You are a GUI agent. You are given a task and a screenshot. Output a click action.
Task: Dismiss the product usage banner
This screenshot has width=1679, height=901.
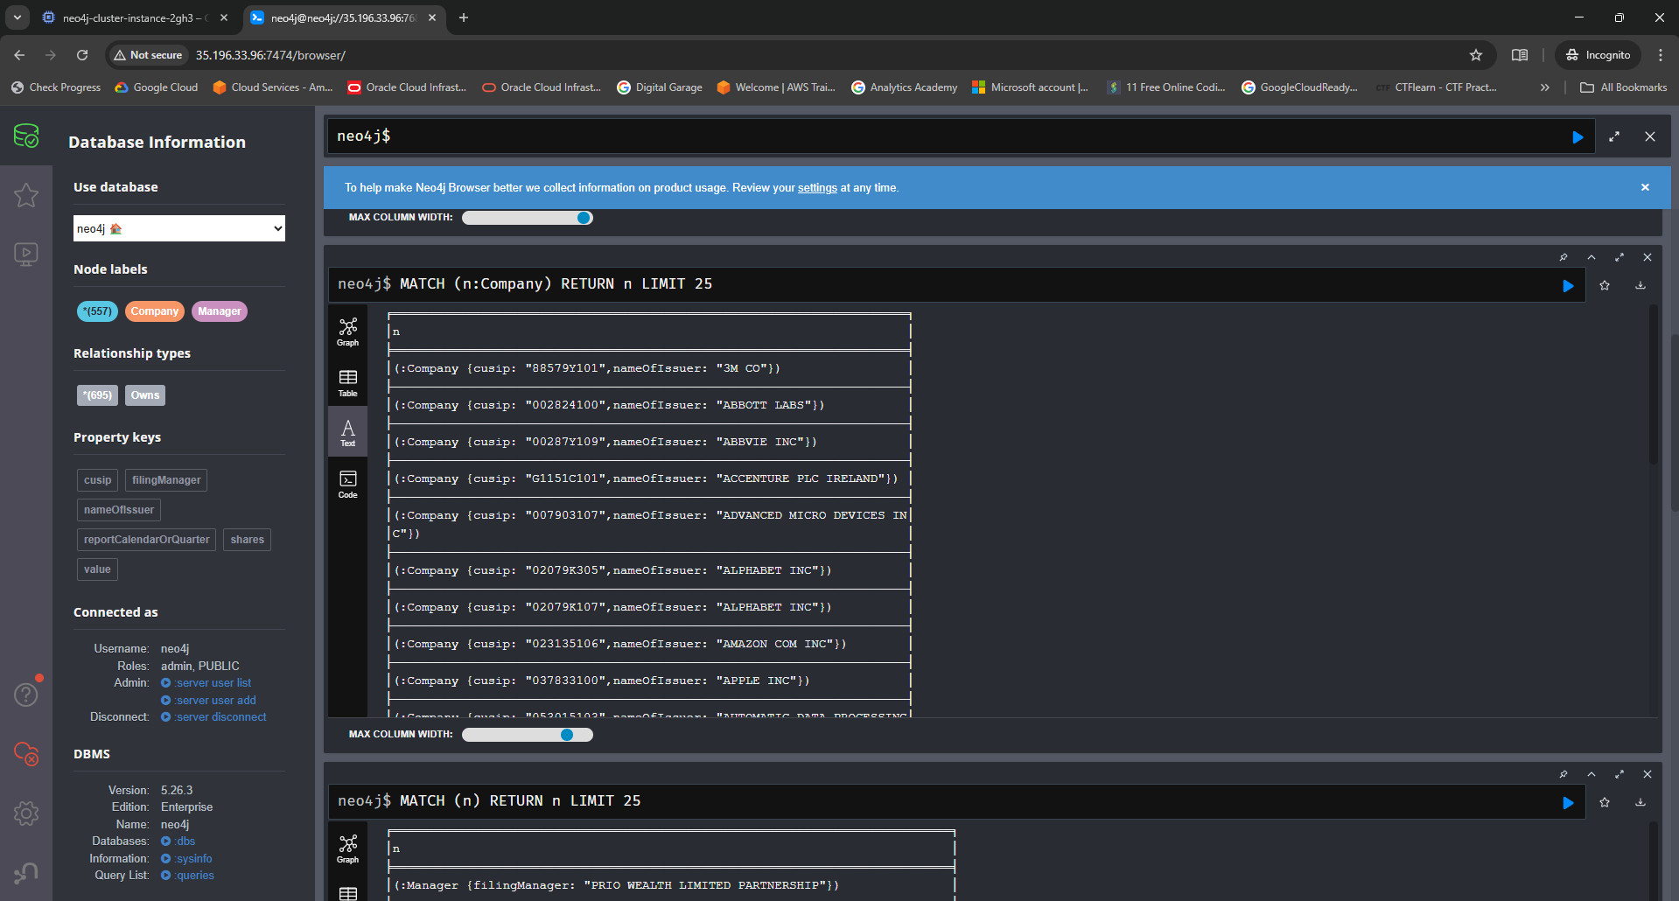point(1645,187)
